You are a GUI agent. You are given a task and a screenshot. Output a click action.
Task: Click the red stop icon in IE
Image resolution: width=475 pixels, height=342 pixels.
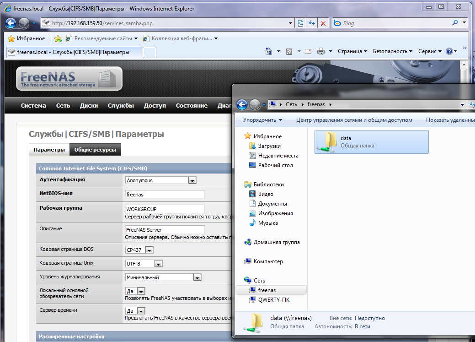point(323,23)
